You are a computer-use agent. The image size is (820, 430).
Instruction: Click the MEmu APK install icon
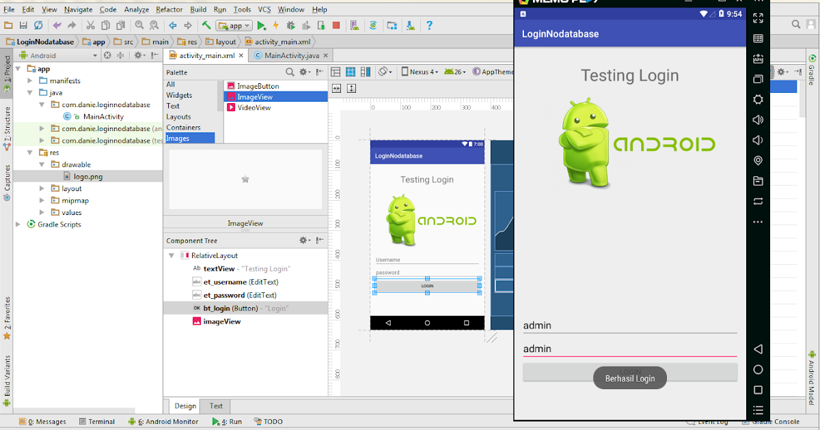point(758,58)
